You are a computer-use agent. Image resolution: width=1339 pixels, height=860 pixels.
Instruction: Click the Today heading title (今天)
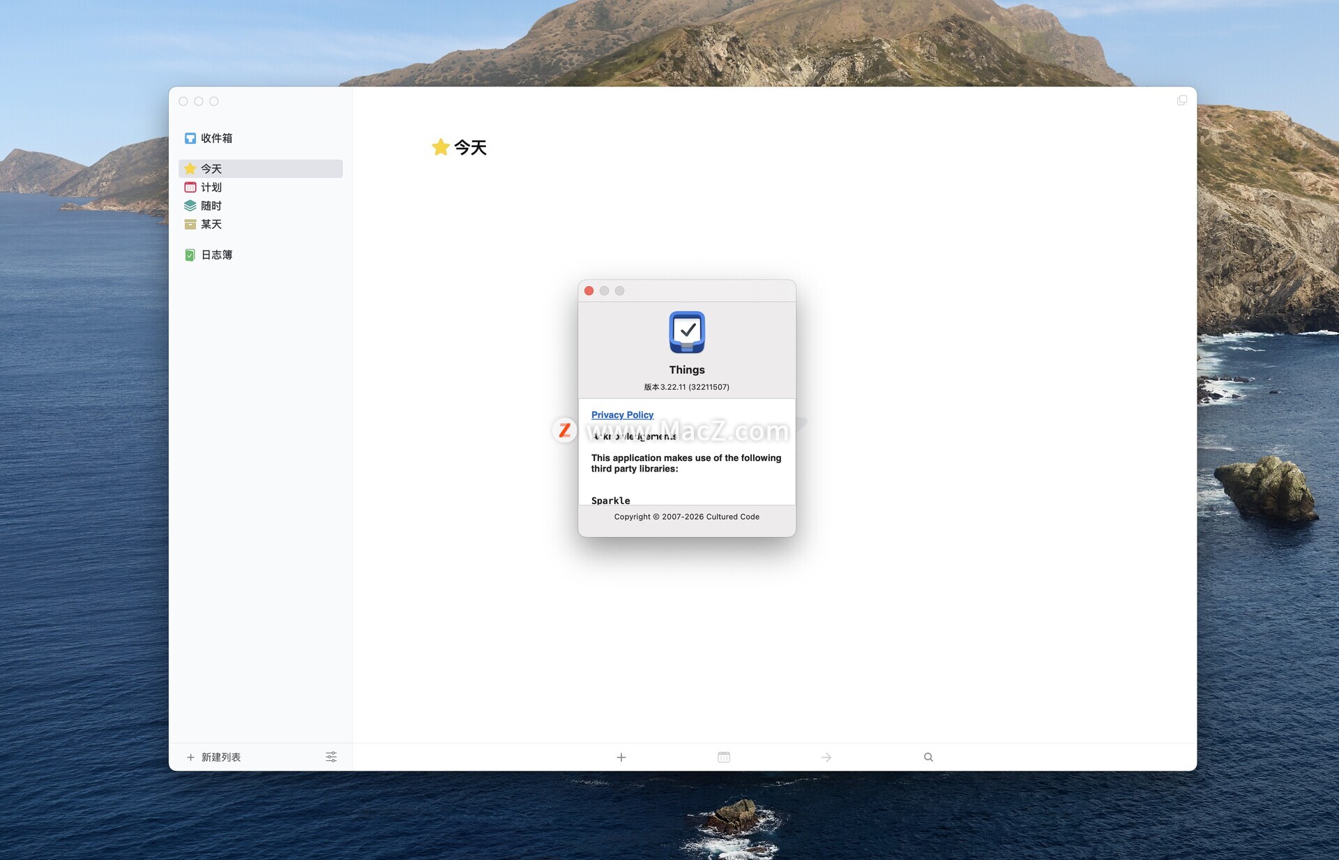coord(469,148)
